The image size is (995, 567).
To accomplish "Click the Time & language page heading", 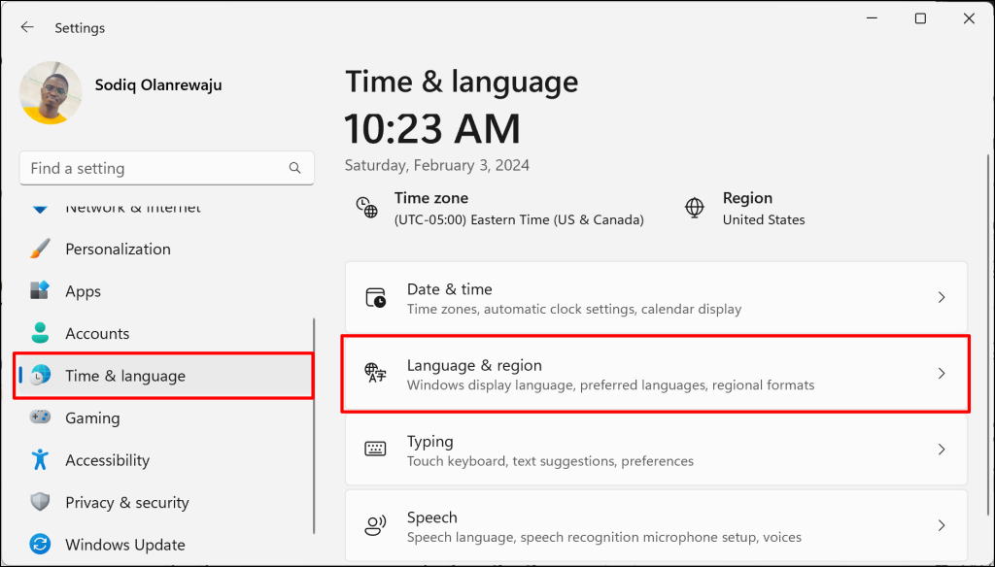I will point(462,82).
